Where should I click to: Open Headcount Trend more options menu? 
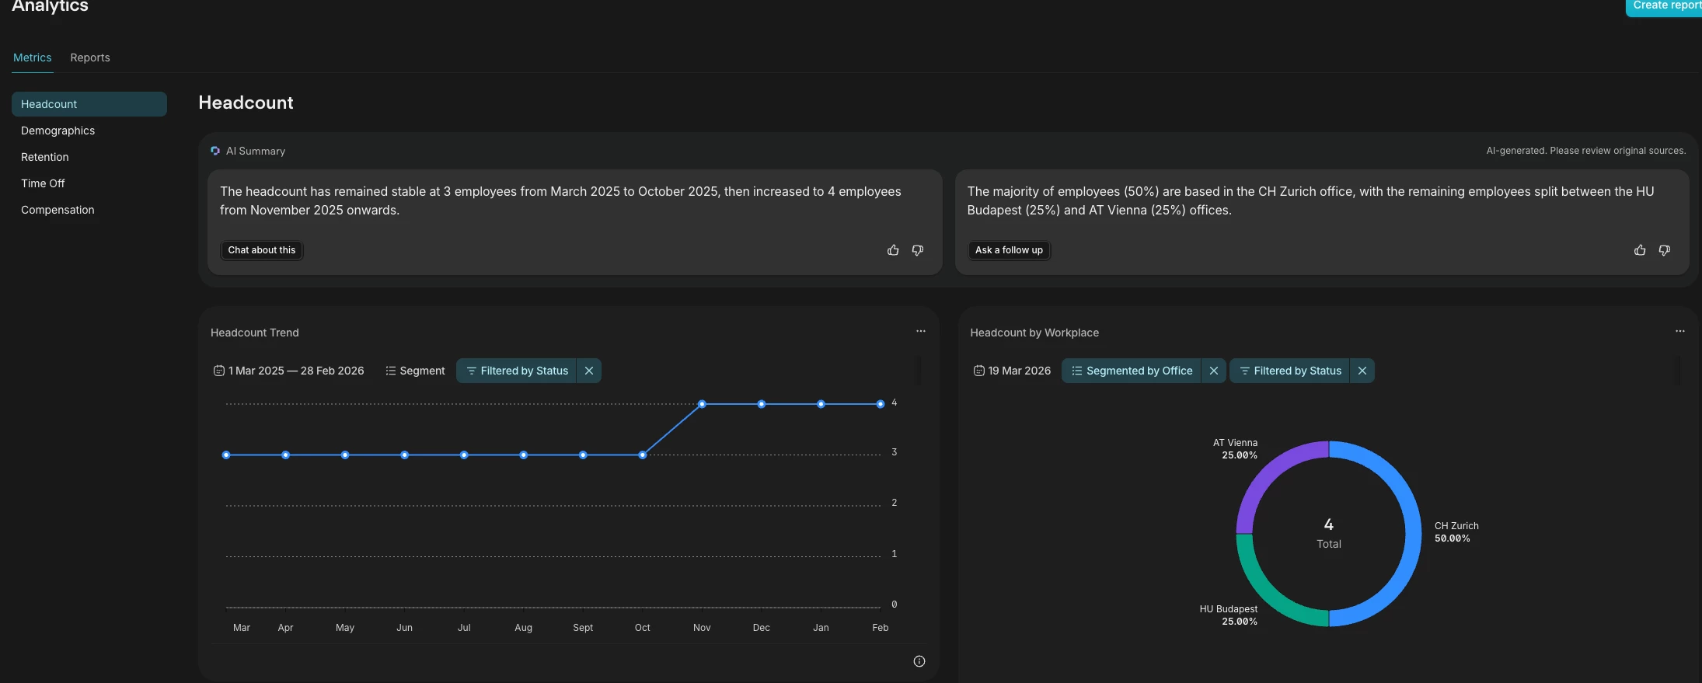(x=921, y=331)
